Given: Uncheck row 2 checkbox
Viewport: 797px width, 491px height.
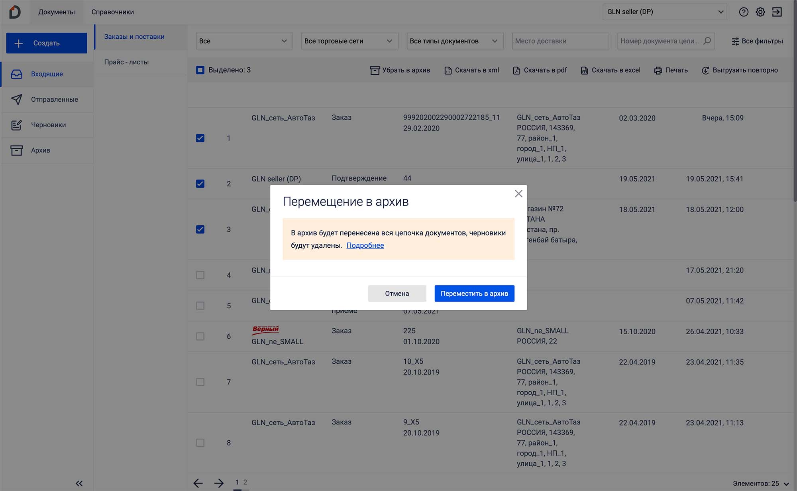Looking at the screenshot, I should pos(200,183).
